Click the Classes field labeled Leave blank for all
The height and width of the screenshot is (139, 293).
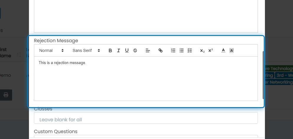pyautogui.click(x=146, y=118)
